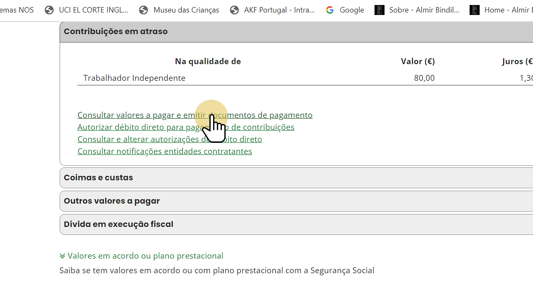This screenshot has width=533, height=299.
Task: Open the UCI EL CORTE INGLÉS bookmark favicon
Action: [x=49, y=10]
